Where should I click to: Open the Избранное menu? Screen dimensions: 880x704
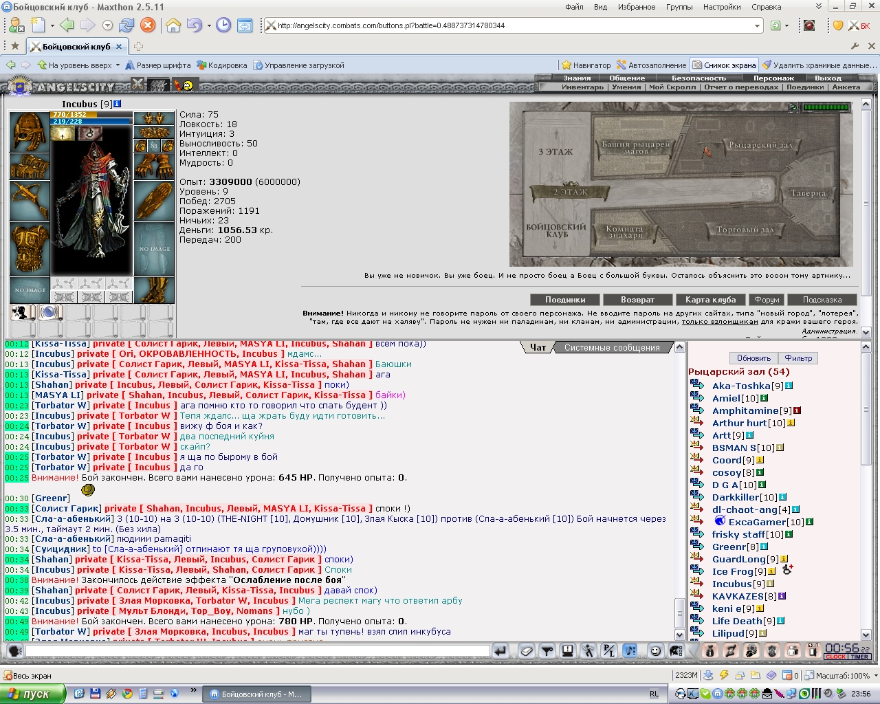tap(637, 7)
